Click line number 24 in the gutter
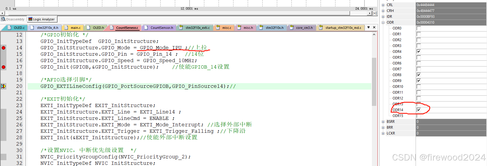Screen dimensions: 487x166 click(x=19, y=112)
